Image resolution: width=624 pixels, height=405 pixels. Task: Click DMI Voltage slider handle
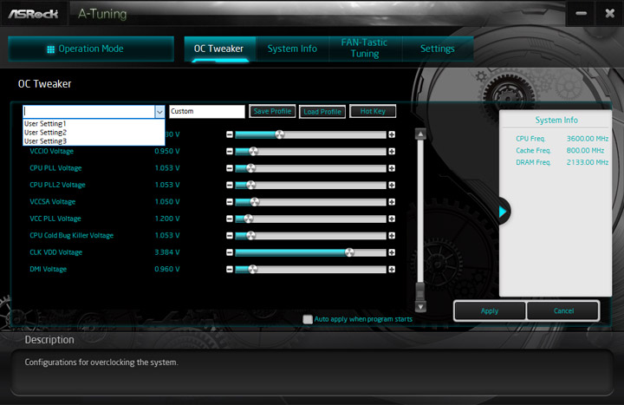(252, 269)
